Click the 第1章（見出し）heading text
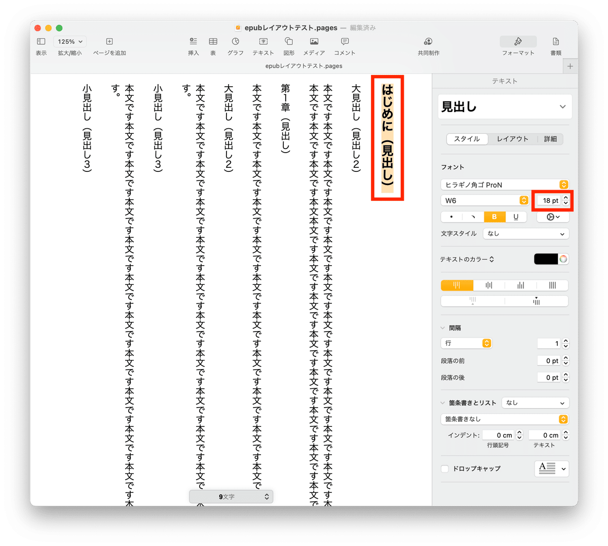The image size is (608, 546). click(286, 118)
